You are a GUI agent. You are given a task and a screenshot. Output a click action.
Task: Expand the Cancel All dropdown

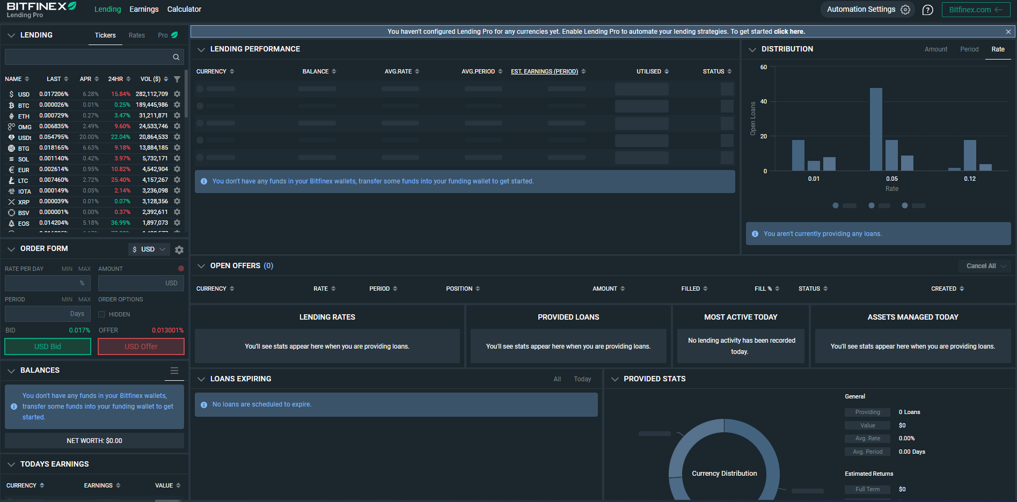click(1004, 266)
